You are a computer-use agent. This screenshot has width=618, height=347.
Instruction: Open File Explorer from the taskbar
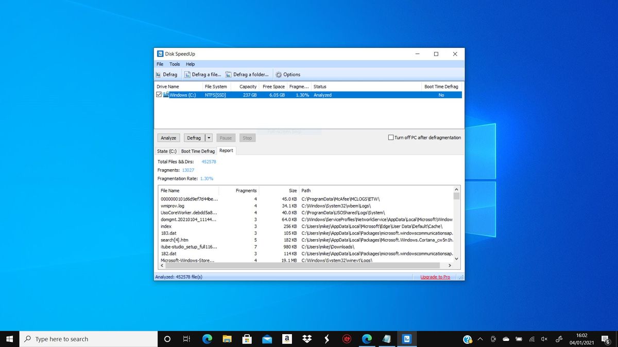tap(227, 339)
